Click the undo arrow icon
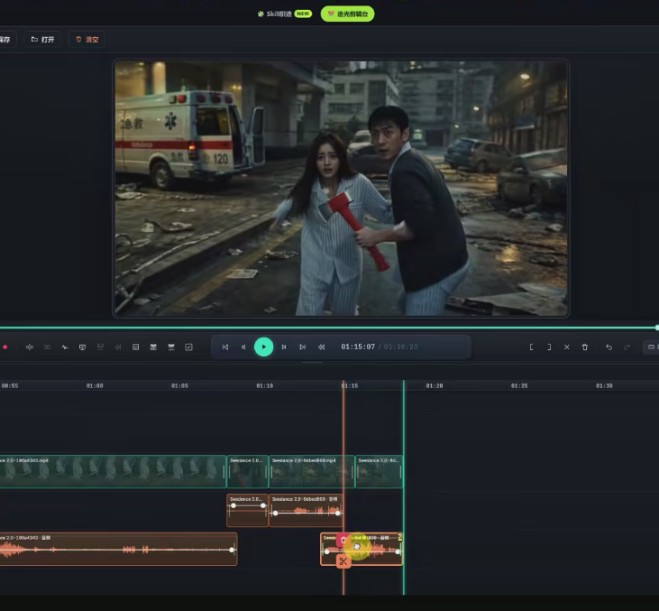 (609, 347)
